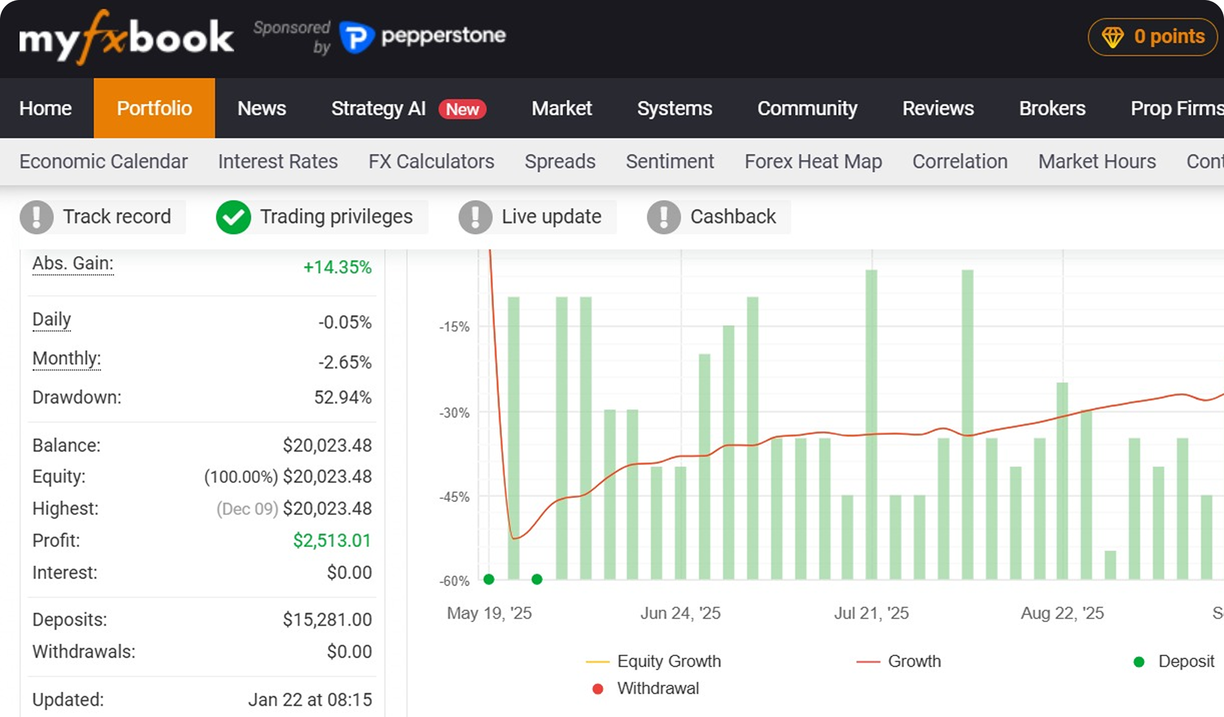Click the Live update warning icon
The image size is (1224, 717).
(475, 217)
